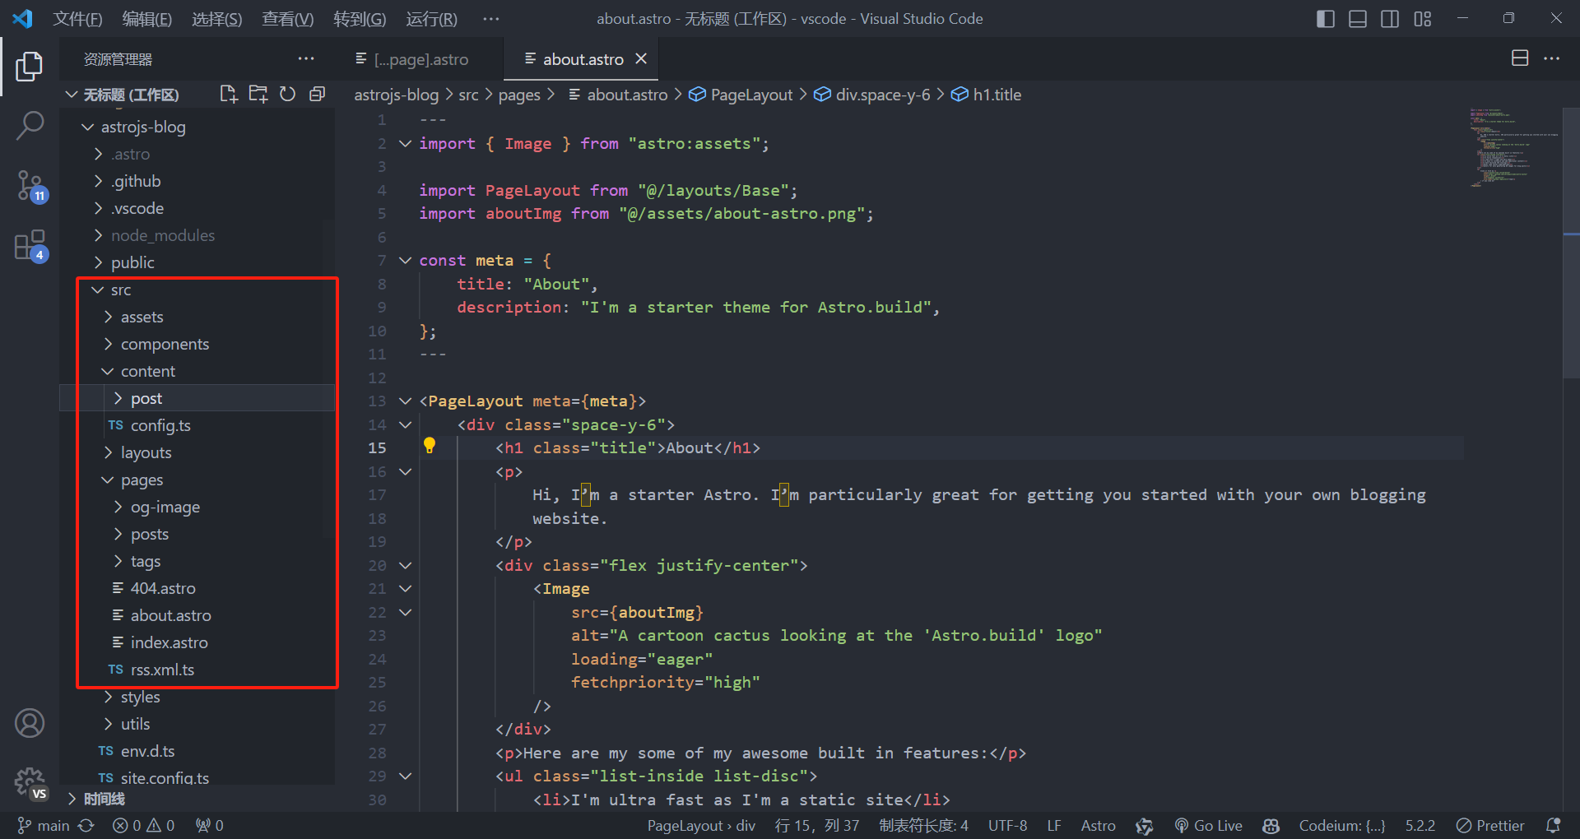Refresh the Explorer file tree

point(287,94)
